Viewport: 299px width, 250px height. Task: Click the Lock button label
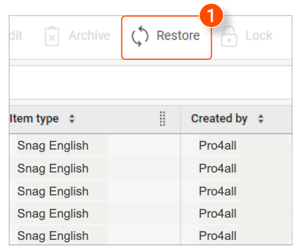coord(259,36)
